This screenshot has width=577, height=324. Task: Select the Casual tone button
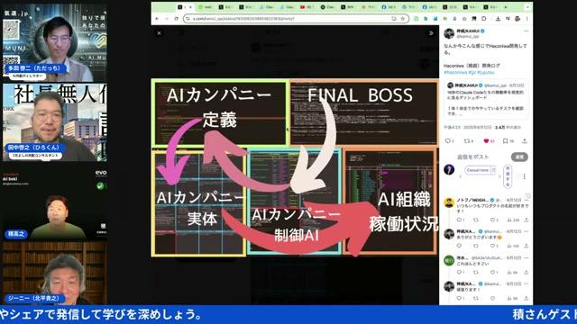[x=477, y=170]
